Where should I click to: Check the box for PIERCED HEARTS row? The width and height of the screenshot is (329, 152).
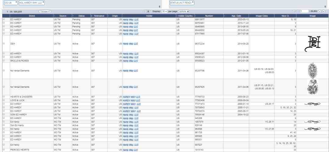coord(4,150)
